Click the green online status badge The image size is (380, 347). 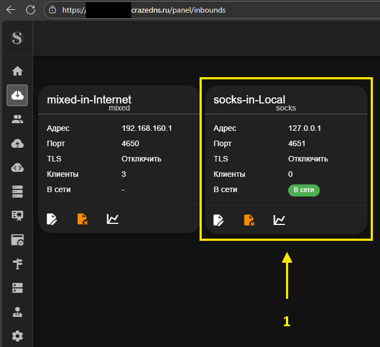pyautogui.click(x=303, y=190)
